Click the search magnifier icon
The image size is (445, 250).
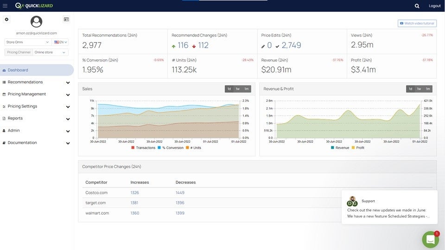417,6
